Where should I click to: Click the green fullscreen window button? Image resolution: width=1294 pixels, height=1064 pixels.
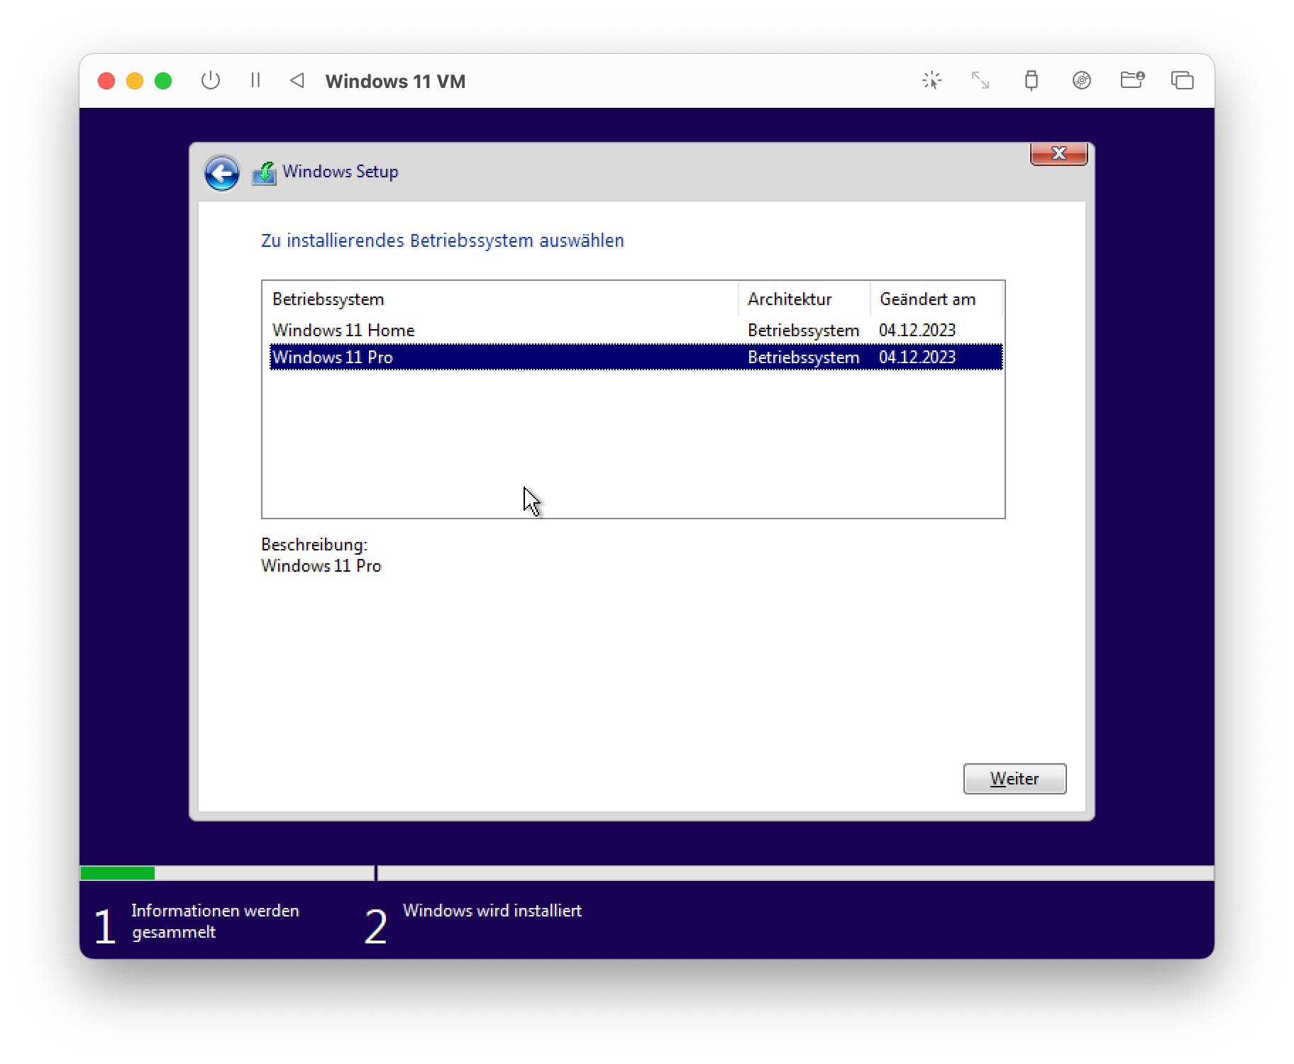pyautogui.click(x=163, y=81)
